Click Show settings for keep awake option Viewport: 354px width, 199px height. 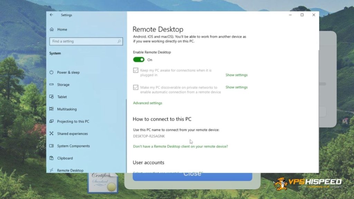click(x=236, y=75)
